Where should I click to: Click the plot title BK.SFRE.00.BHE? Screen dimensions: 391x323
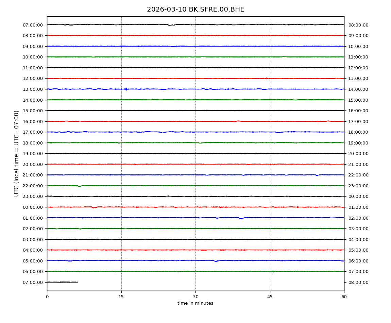195,10
